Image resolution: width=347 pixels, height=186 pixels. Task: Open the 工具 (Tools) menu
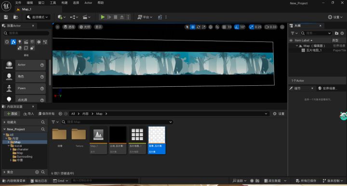pos(53,3)
